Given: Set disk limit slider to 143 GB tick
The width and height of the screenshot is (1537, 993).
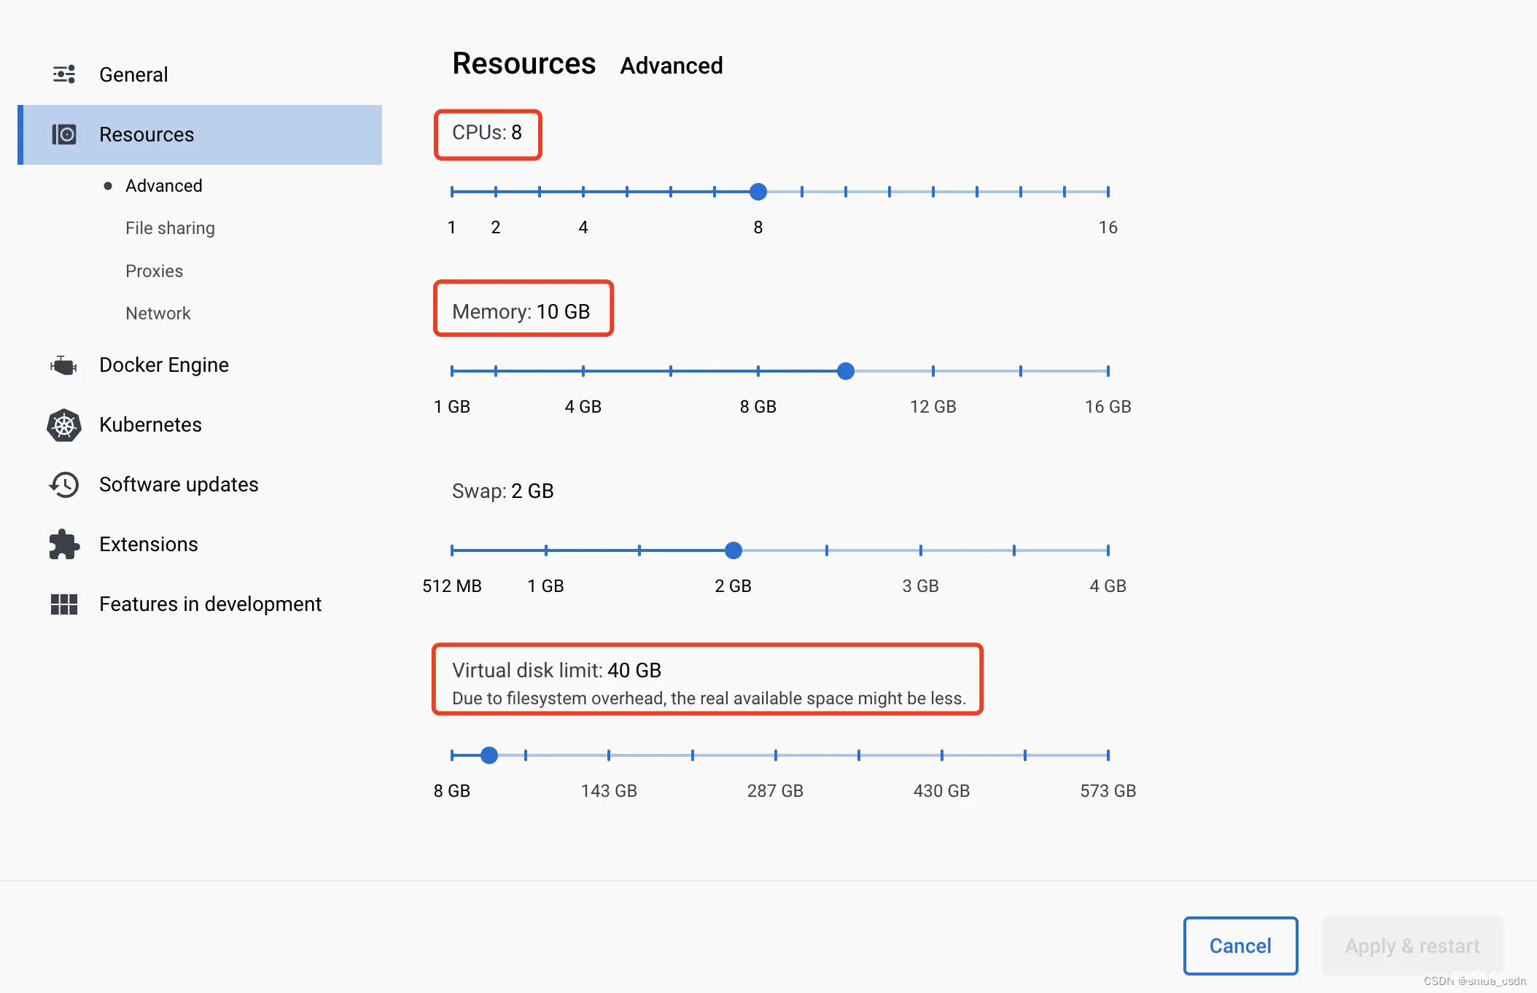Looking at the screenshot, I should (x=609, y=755).
